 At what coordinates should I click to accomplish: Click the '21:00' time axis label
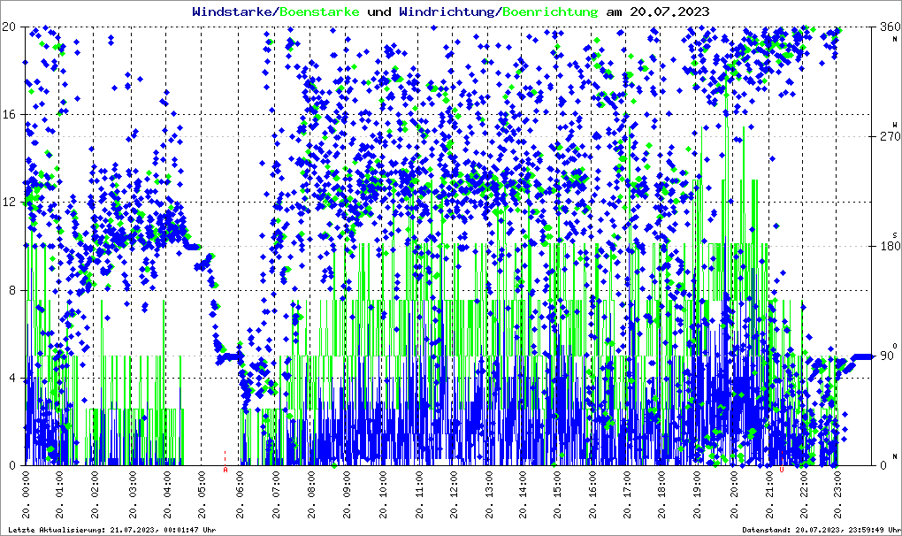coord(768,484)
